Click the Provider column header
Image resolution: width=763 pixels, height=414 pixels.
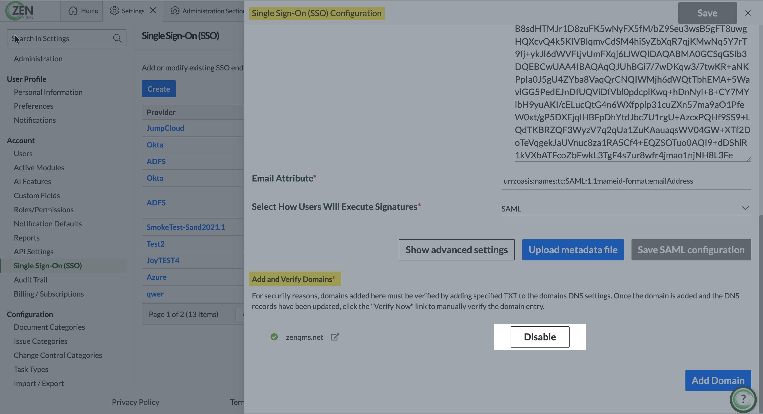click(161, 112)
